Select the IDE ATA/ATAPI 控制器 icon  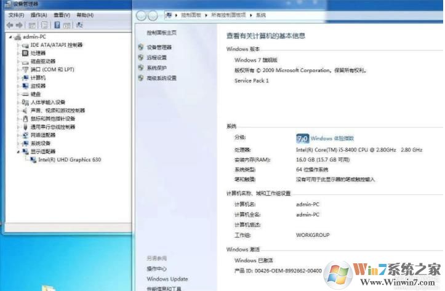point(25,46)
